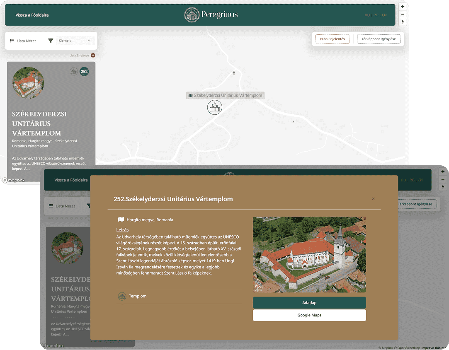Click the mapbox logo in the lower window

click(53, 346)
